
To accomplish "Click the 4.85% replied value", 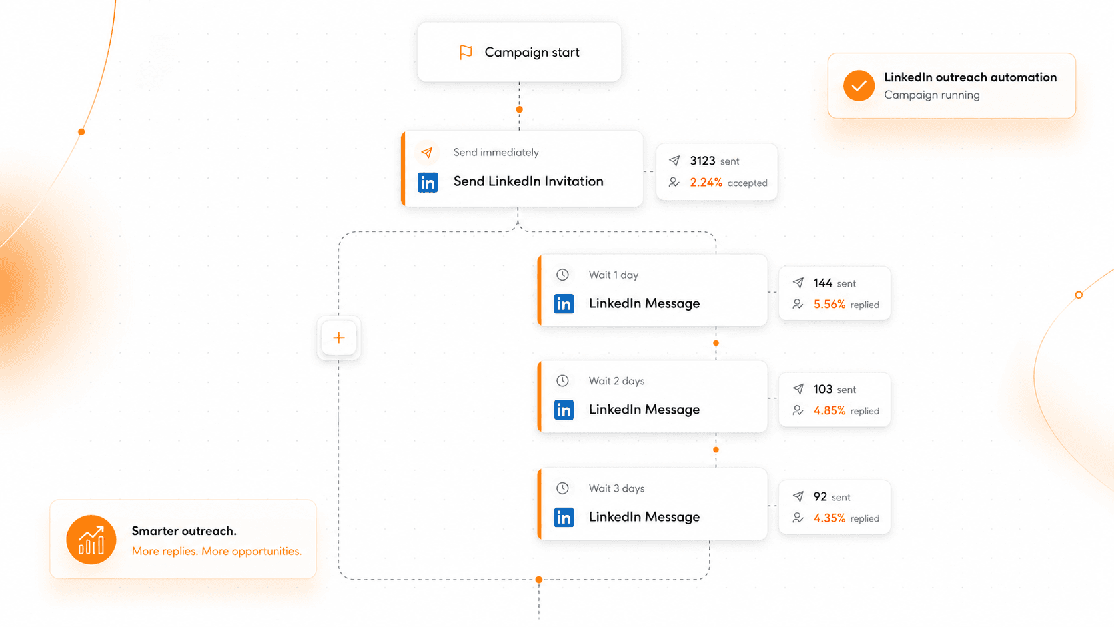I will [x=846, y=411].
